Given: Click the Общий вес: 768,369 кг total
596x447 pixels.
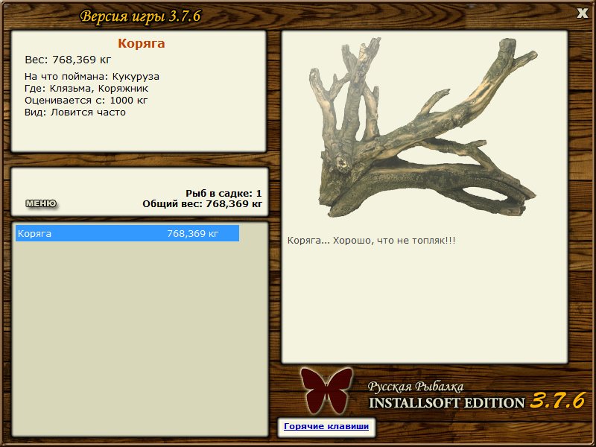Looking at the screenshot, I should tap(202, 203).
